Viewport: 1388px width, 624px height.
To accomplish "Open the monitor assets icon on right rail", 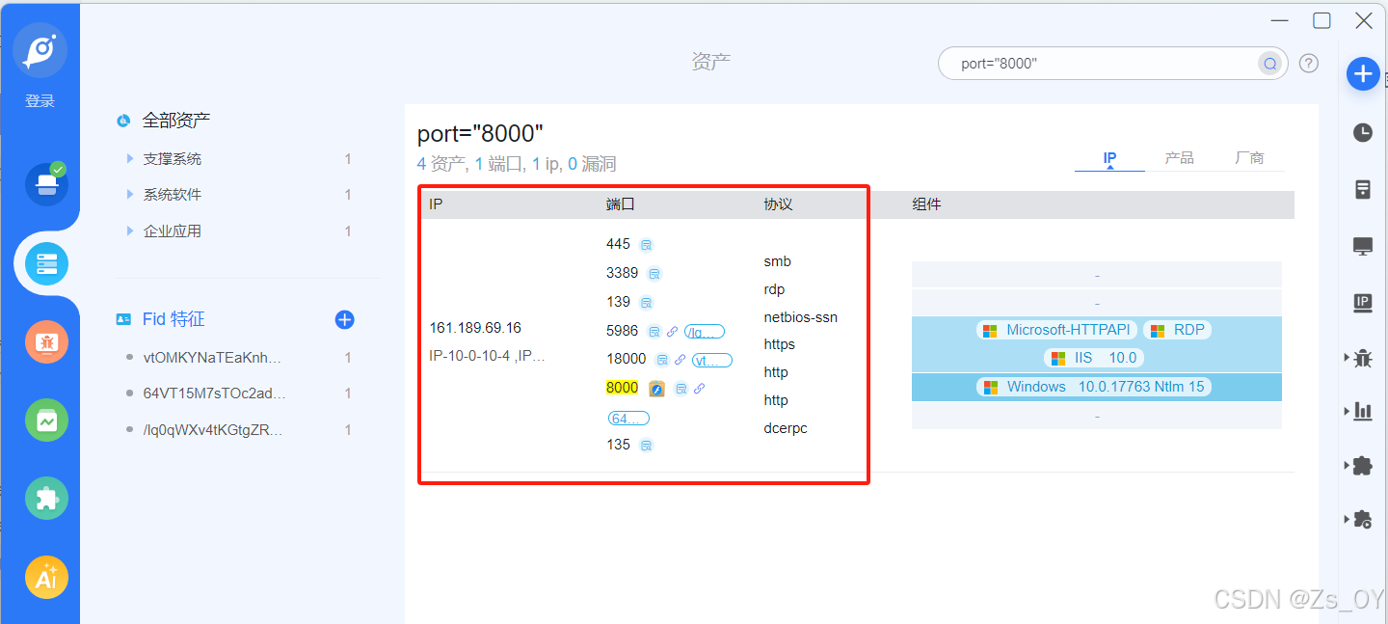I will (x=1363, y=246).
